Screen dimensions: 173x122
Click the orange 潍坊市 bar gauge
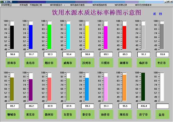click(125, 87)
